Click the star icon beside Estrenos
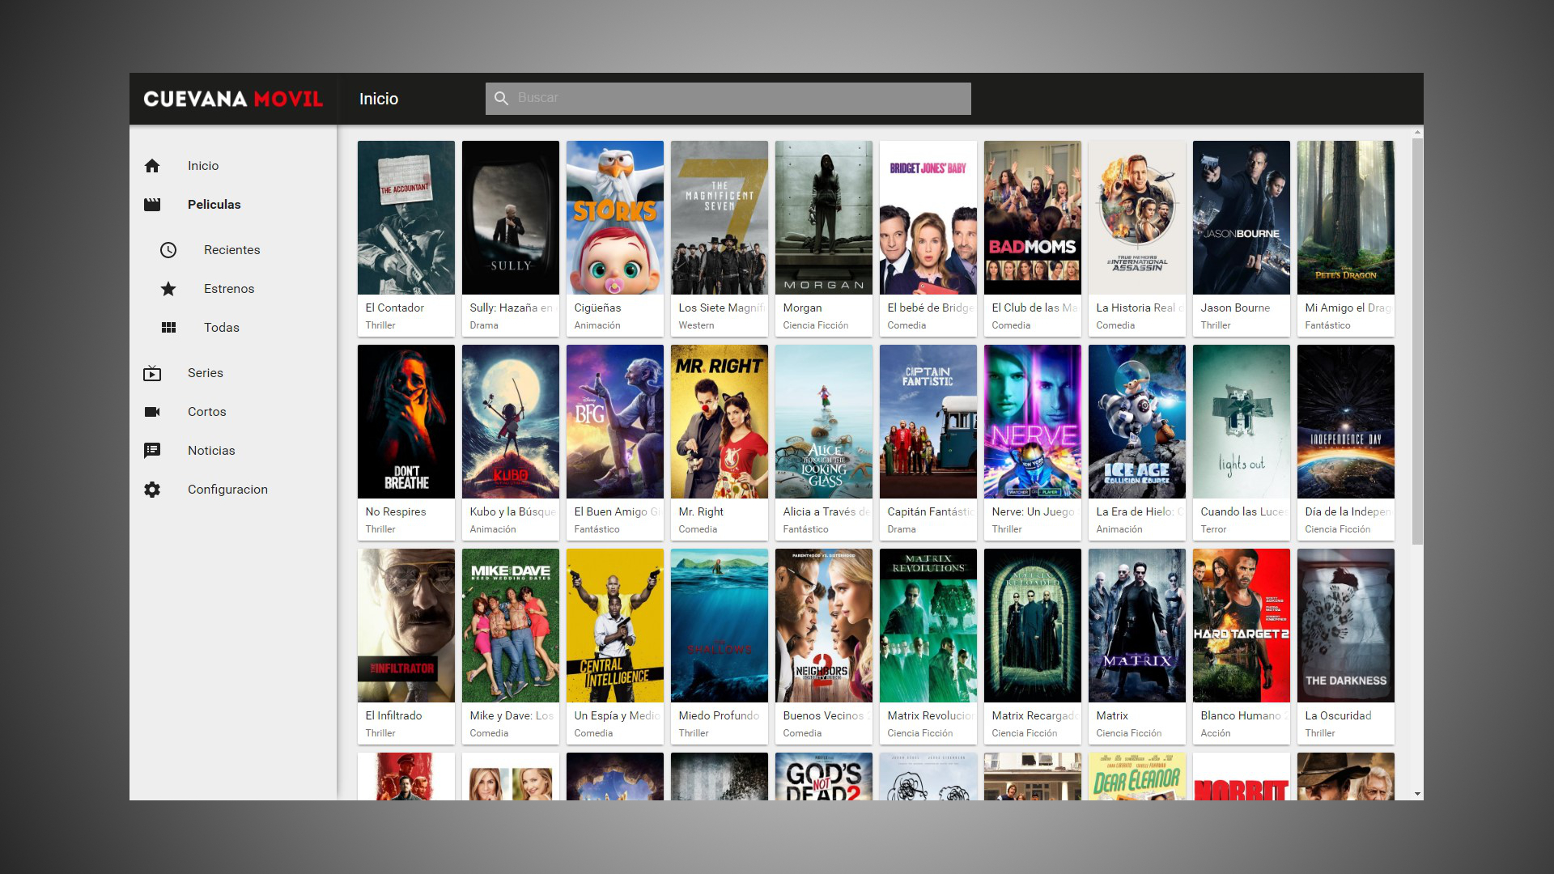The image size is (1554, 874). 168,289
